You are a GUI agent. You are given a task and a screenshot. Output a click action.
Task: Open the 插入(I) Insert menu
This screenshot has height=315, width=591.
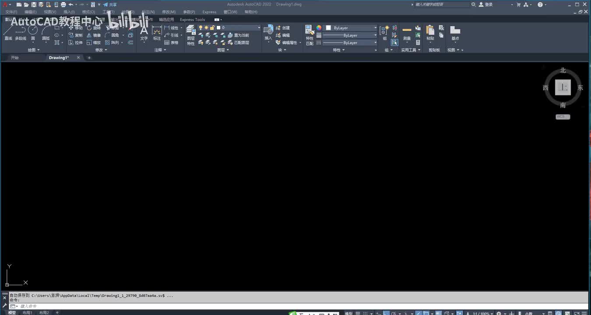tap(69, 12)
